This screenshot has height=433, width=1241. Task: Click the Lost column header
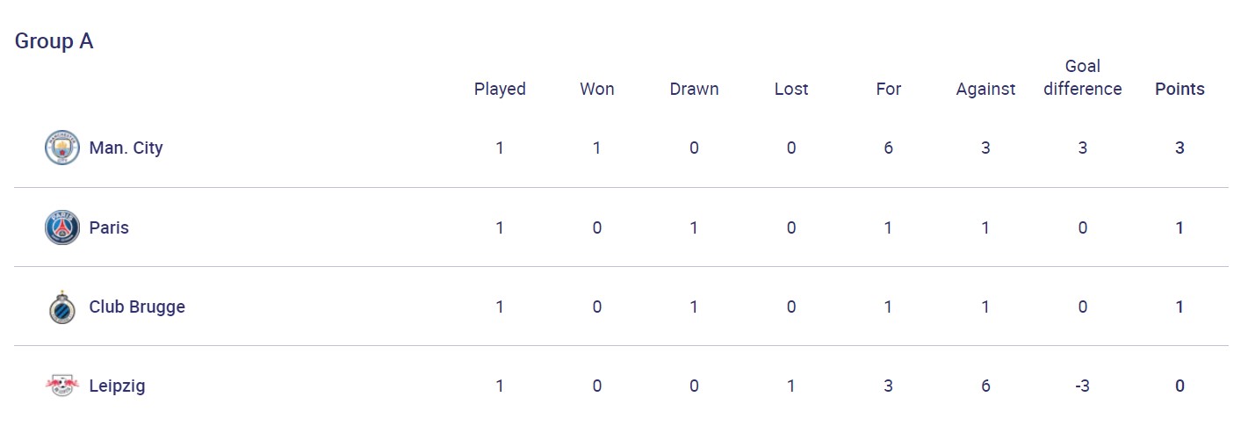click(x=791, y=89)
